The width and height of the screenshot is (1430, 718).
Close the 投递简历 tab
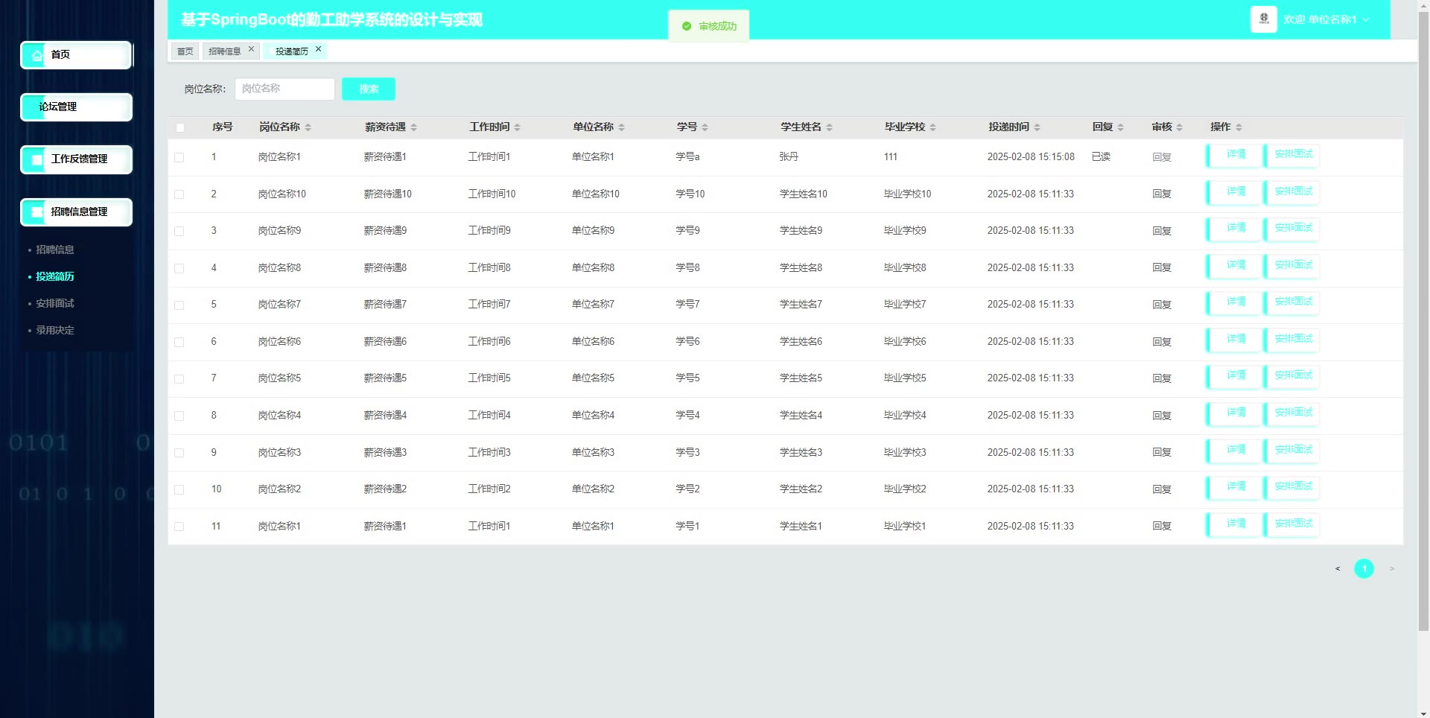318,49
